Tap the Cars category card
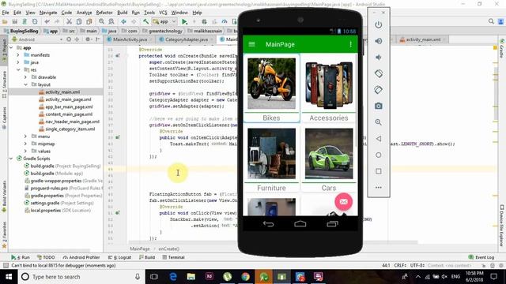Viewport: 506px width, 284px height. (329, 159)
